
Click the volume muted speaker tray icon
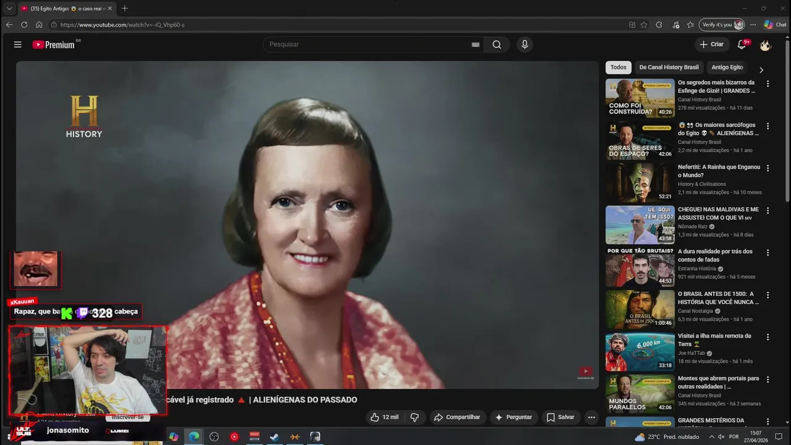pos(721,437)
